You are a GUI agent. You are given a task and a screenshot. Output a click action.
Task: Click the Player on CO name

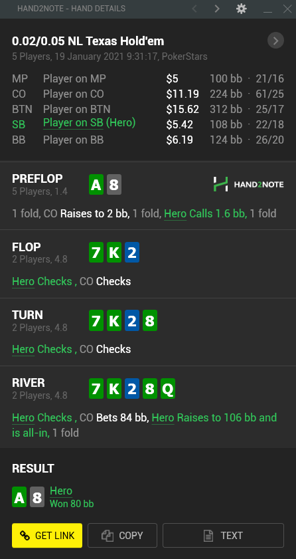pyautogui.click(x=73, y=94)
